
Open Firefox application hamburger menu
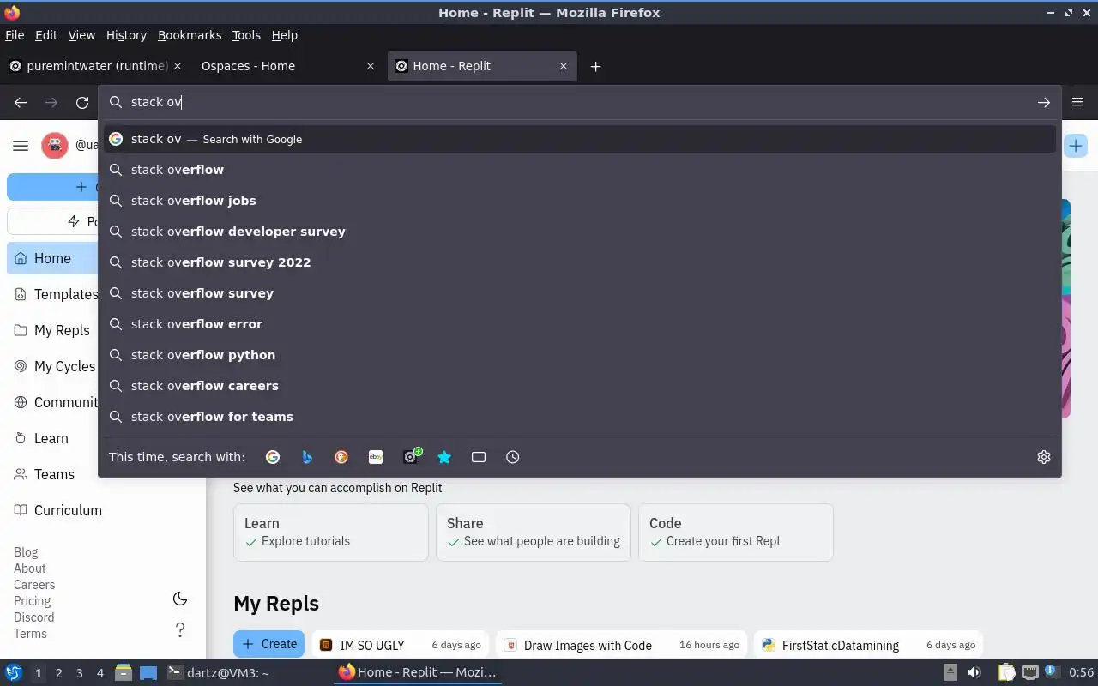[x=1078, y=102]
